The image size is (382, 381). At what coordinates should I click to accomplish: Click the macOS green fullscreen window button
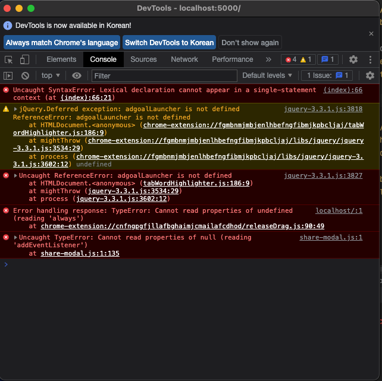point(31,8)
